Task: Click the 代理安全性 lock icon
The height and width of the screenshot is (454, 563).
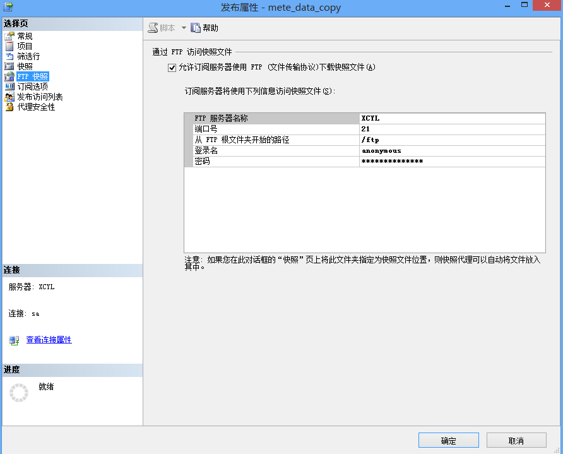Action: coord(9,107)
